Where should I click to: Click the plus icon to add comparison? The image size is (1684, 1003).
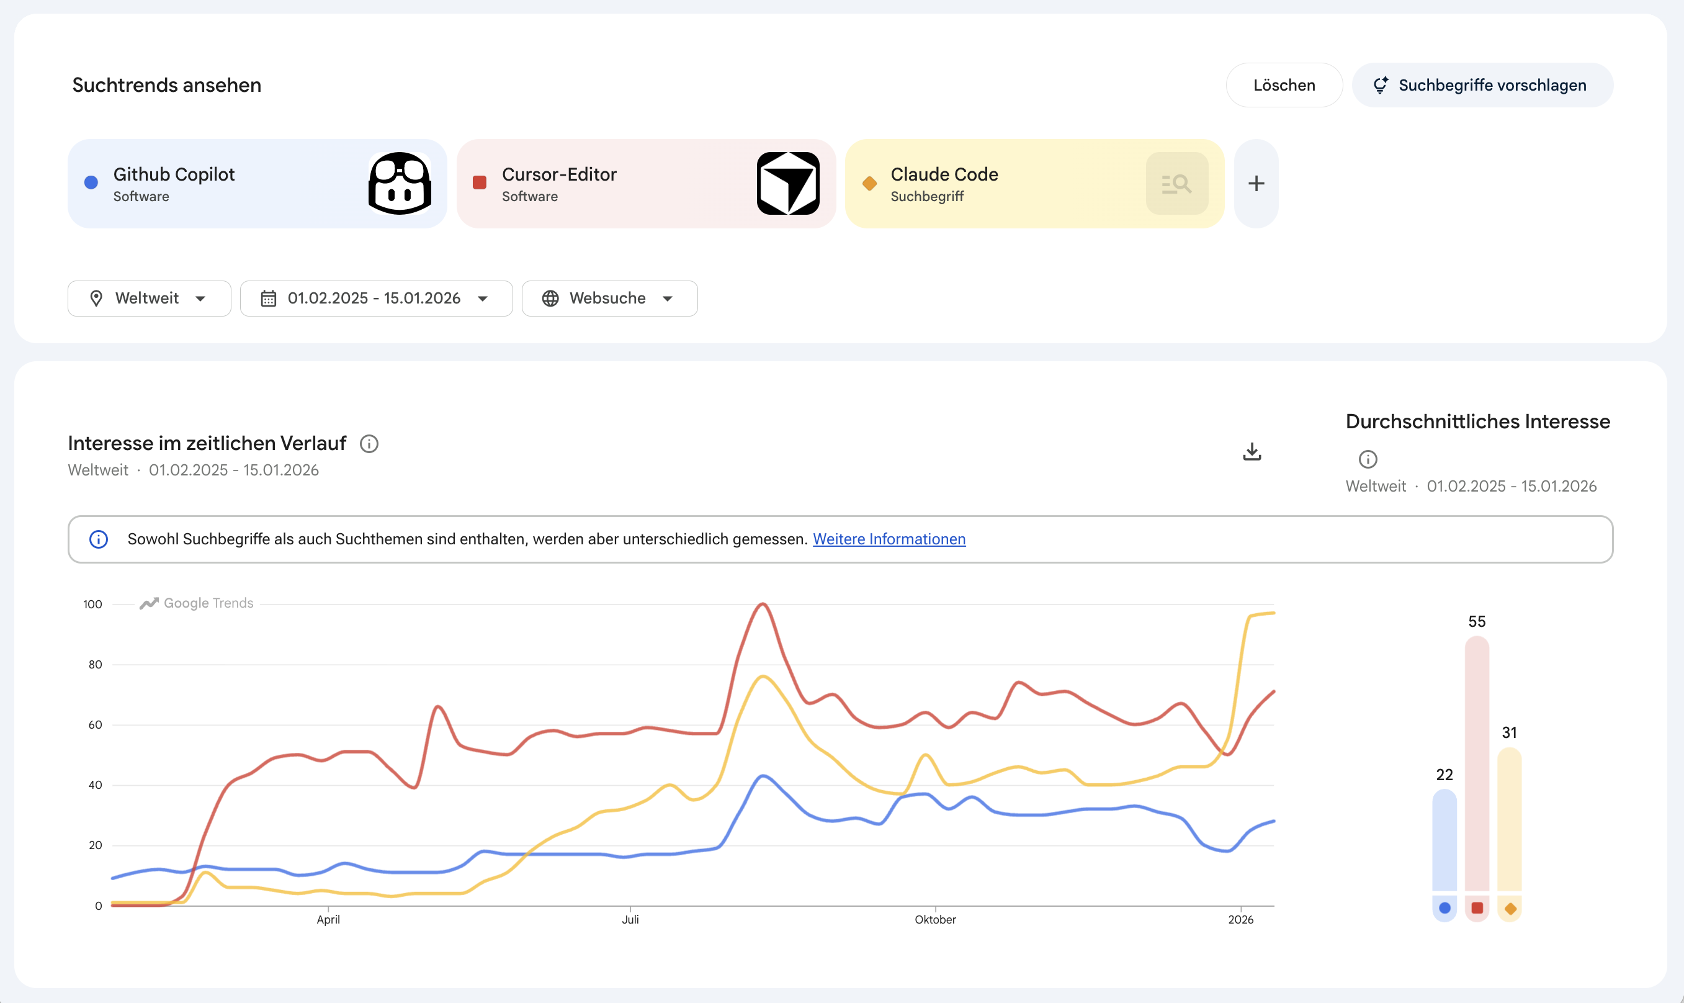click(x=1256, y=184)
